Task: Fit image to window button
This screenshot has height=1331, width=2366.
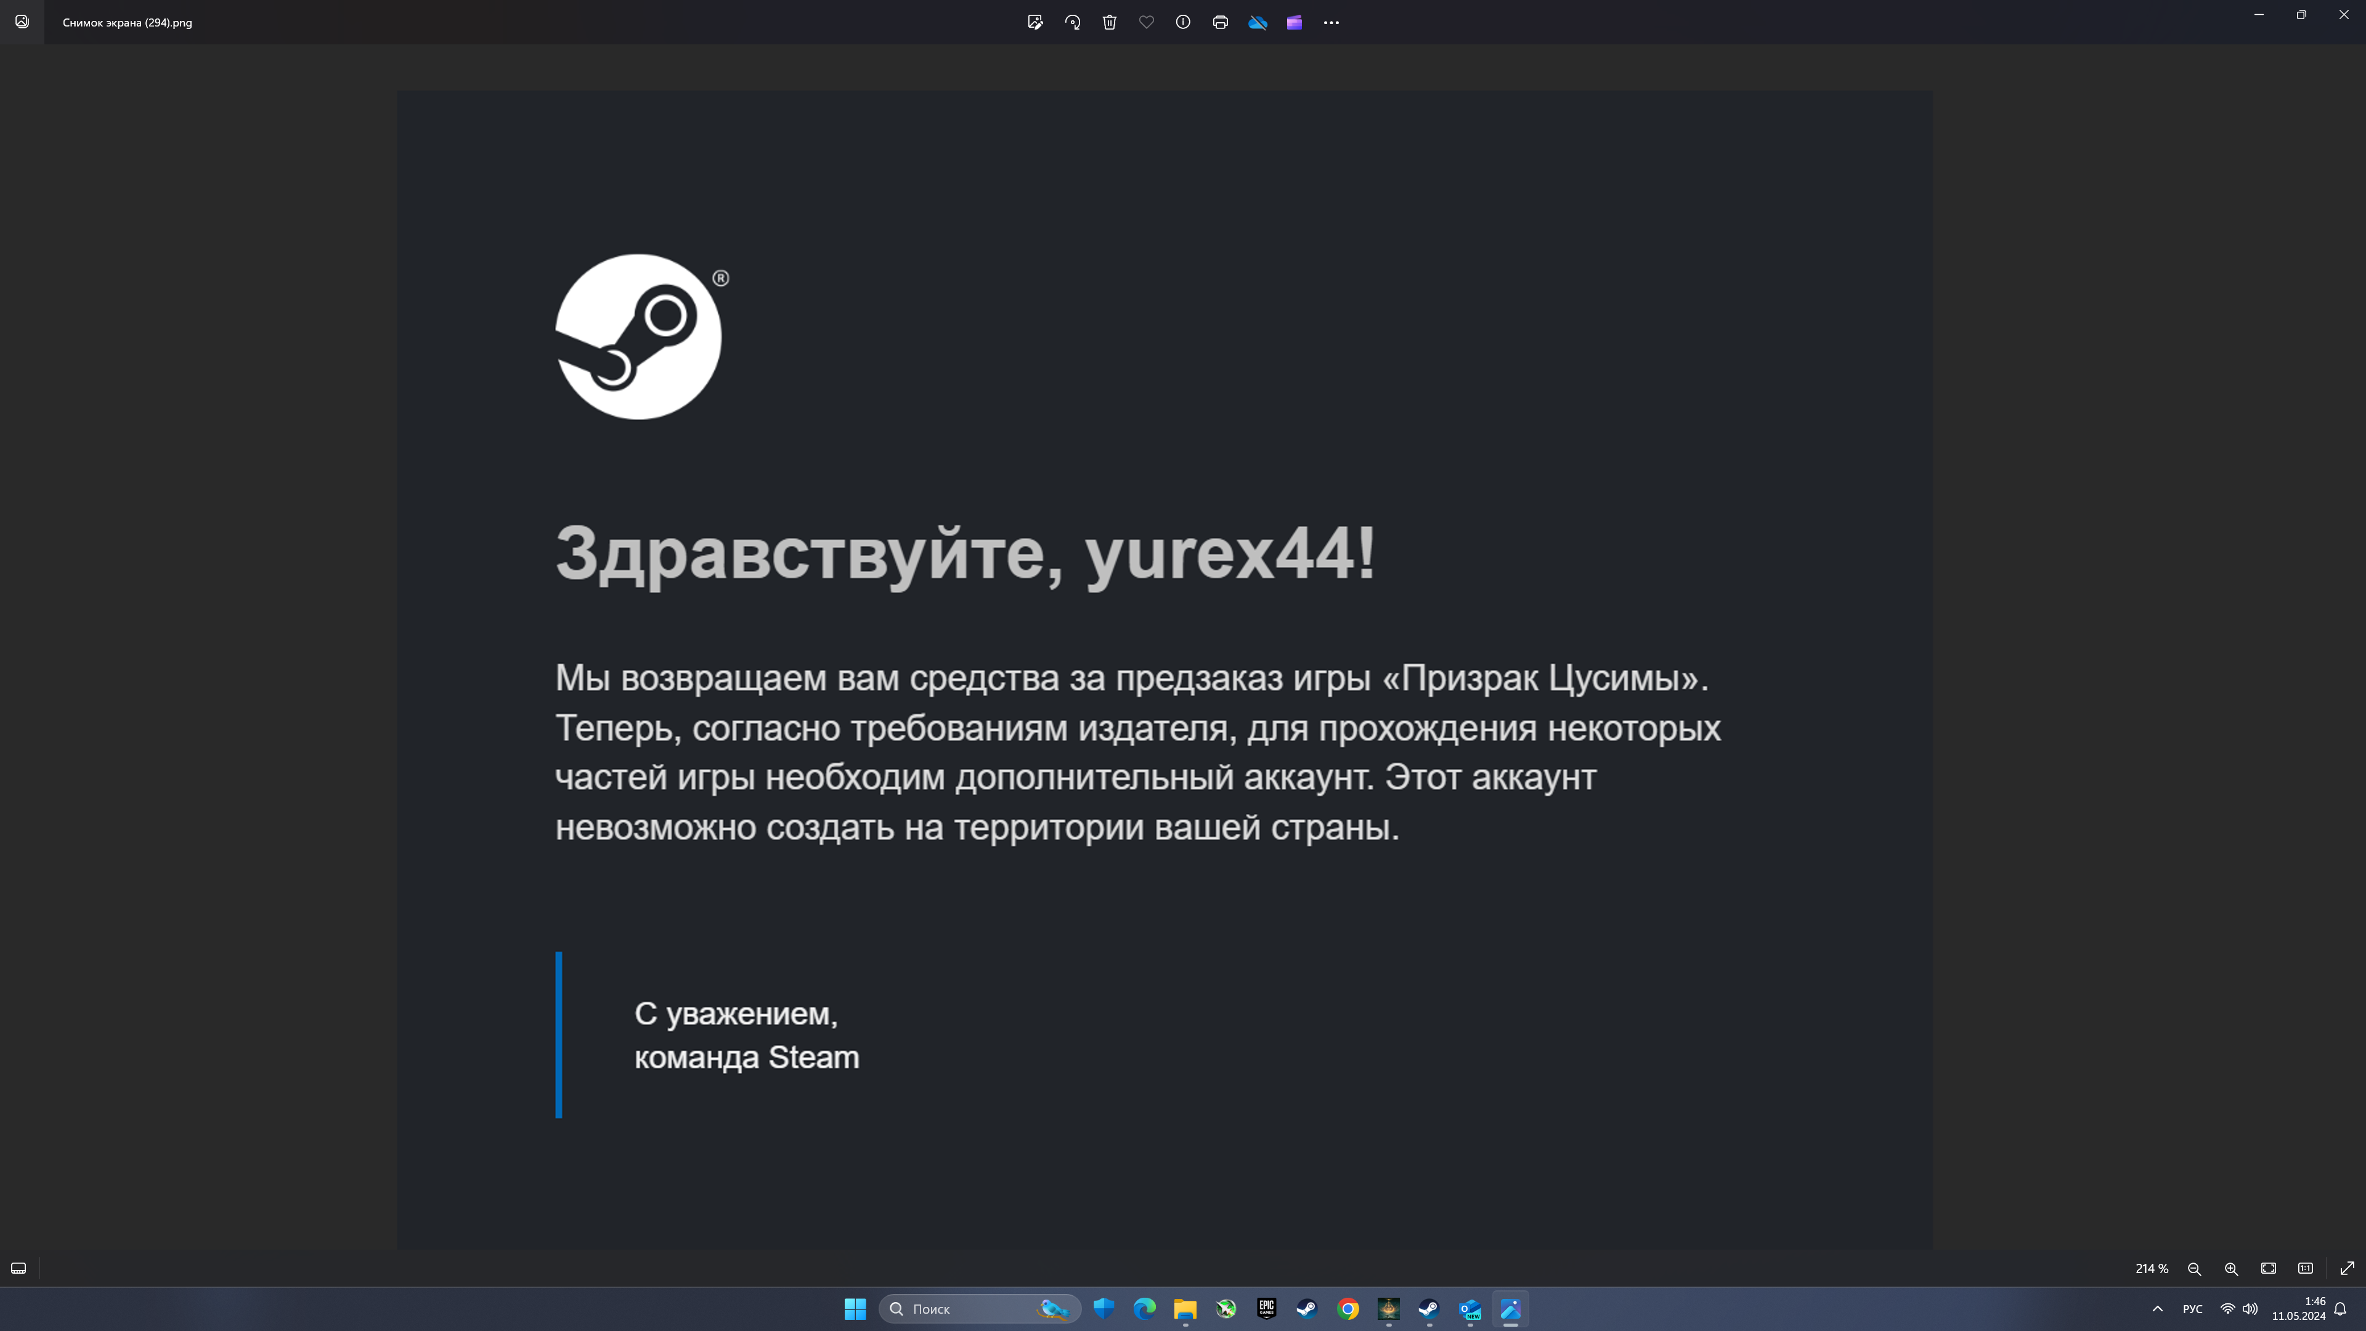Action: coord(2269,1269)
